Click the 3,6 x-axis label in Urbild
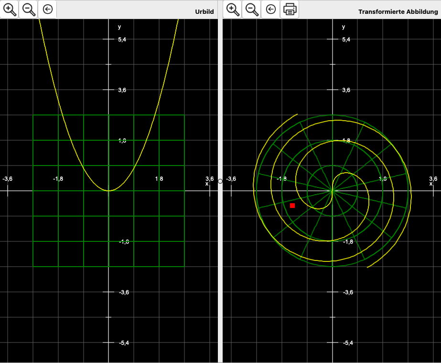The image size is (441, 363). point(209,179)
